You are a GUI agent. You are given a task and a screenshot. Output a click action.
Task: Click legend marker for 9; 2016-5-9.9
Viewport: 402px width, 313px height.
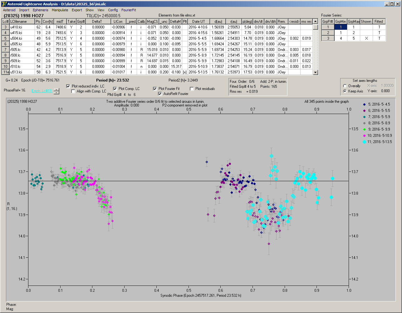364,129
